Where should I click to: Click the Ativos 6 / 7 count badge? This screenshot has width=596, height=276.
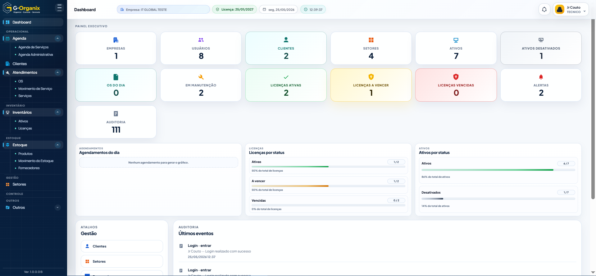click(x=566, y=164)
